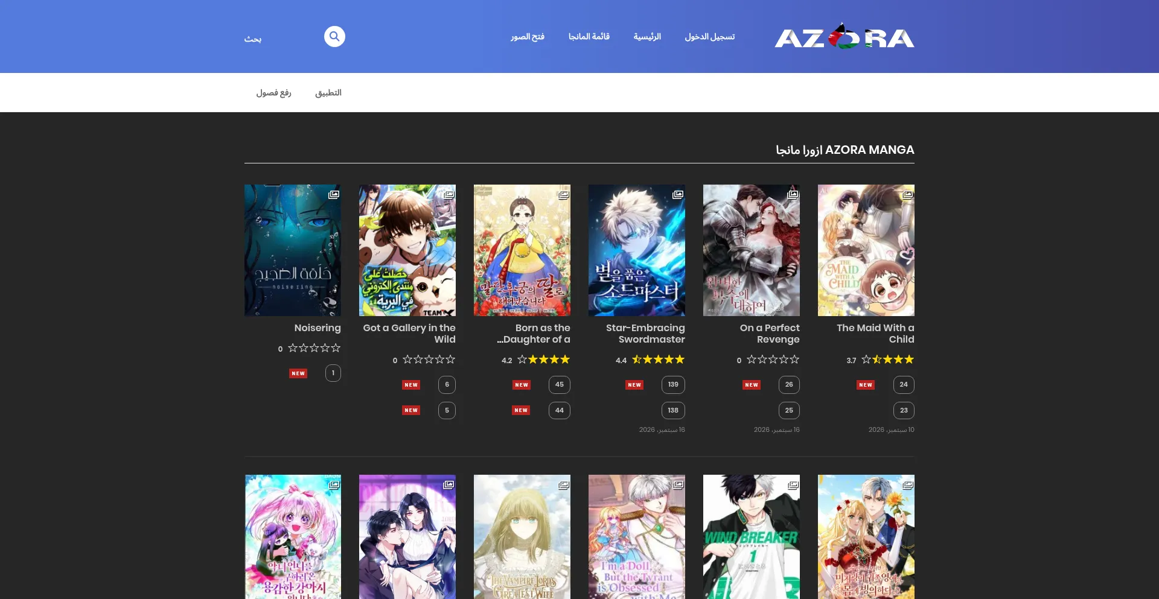1159x599 pixels.
Task: Open chapter 25 of On a Perfect Revenge
Action: click(x=789, y=411)
